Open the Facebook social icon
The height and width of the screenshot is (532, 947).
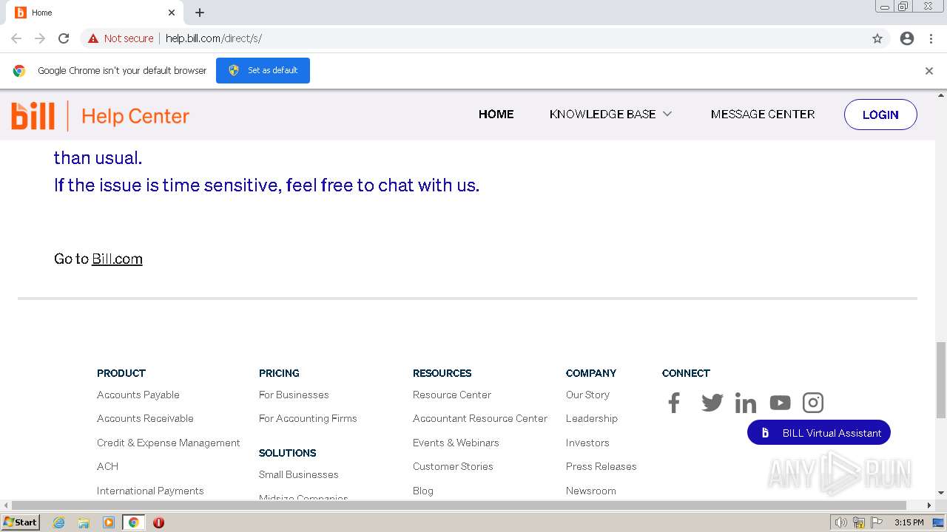point(673,403)
